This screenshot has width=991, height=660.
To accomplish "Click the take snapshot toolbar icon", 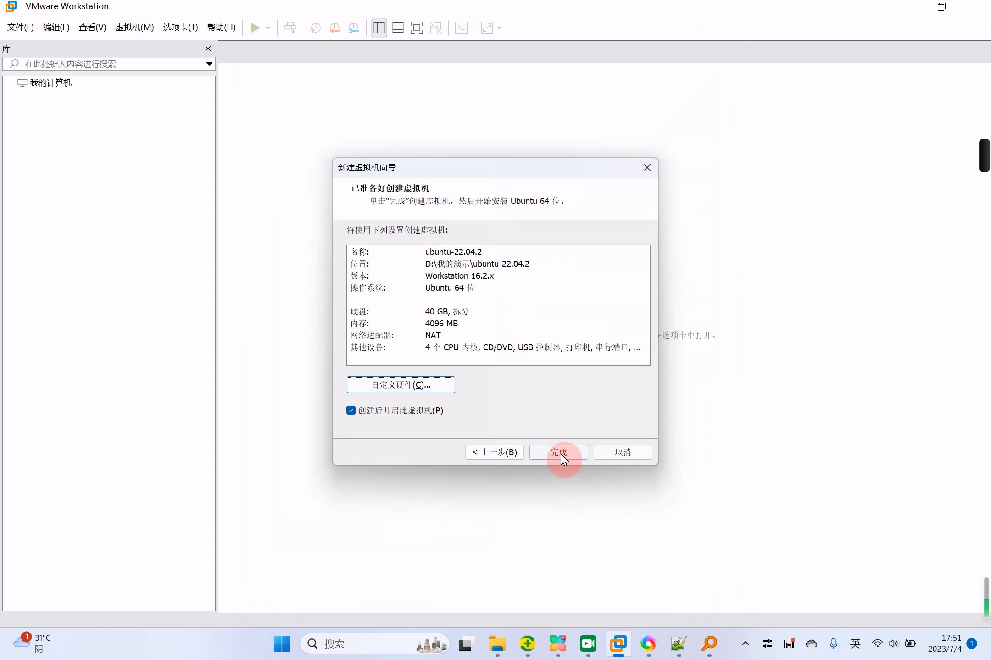I will tap(315, 28).
